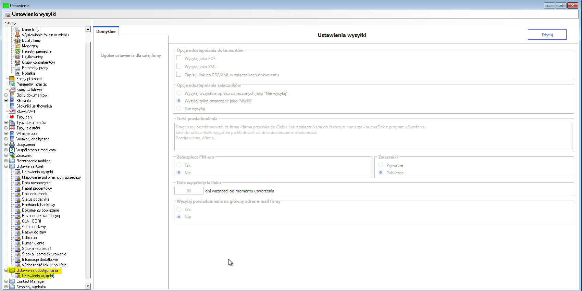The image size is (582, 291).
Task: Click the Urządzenia printer icon
Action: click(12, 144)
